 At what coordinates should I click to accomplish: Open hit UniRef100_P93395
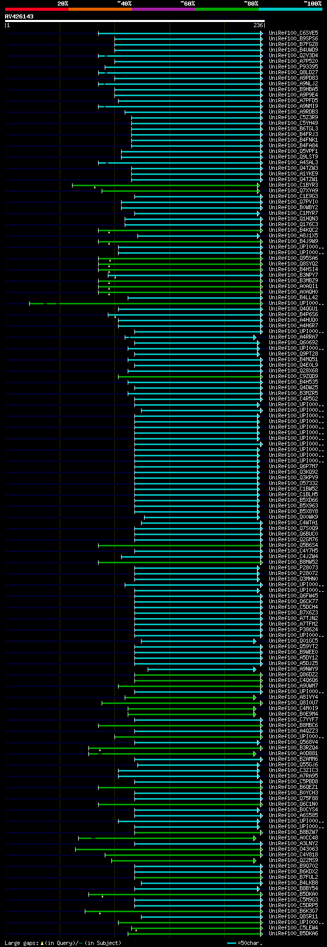pyautogui.click(x=293, y=67)
